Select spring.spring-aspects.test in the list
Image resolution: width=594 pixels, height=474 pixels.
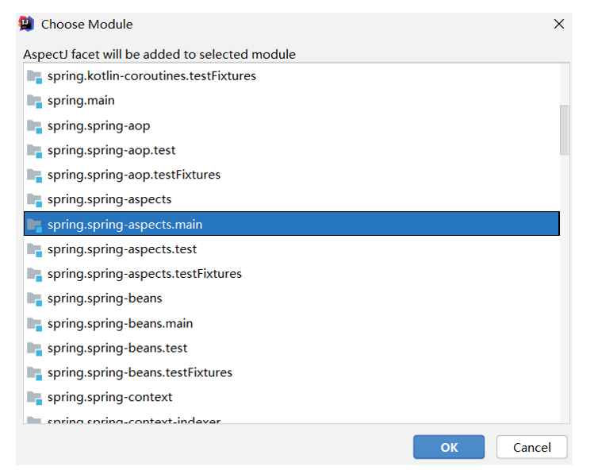point(122,249)
